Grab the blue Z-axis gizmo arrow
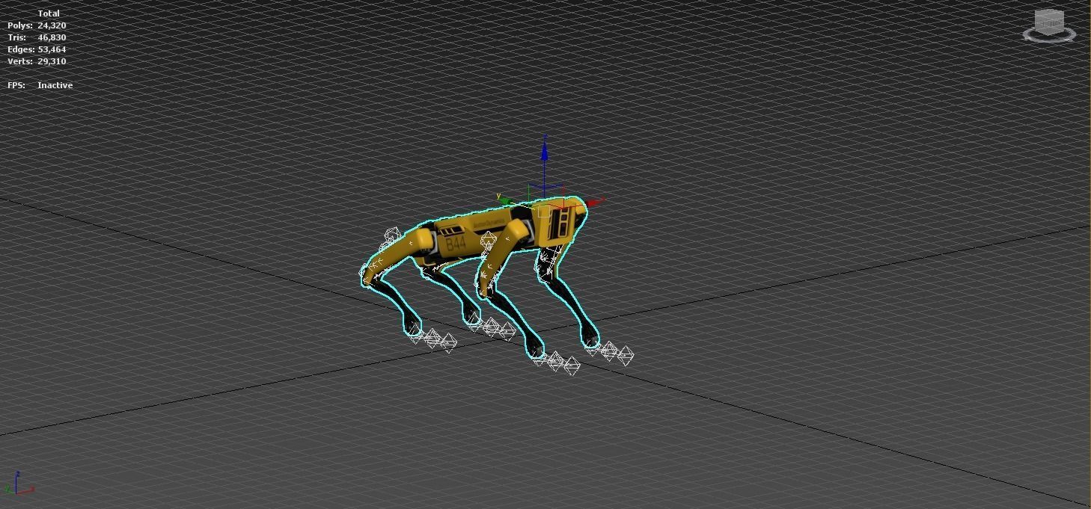The width and height of the screenshot is (1091, 509). click(544, 150)
